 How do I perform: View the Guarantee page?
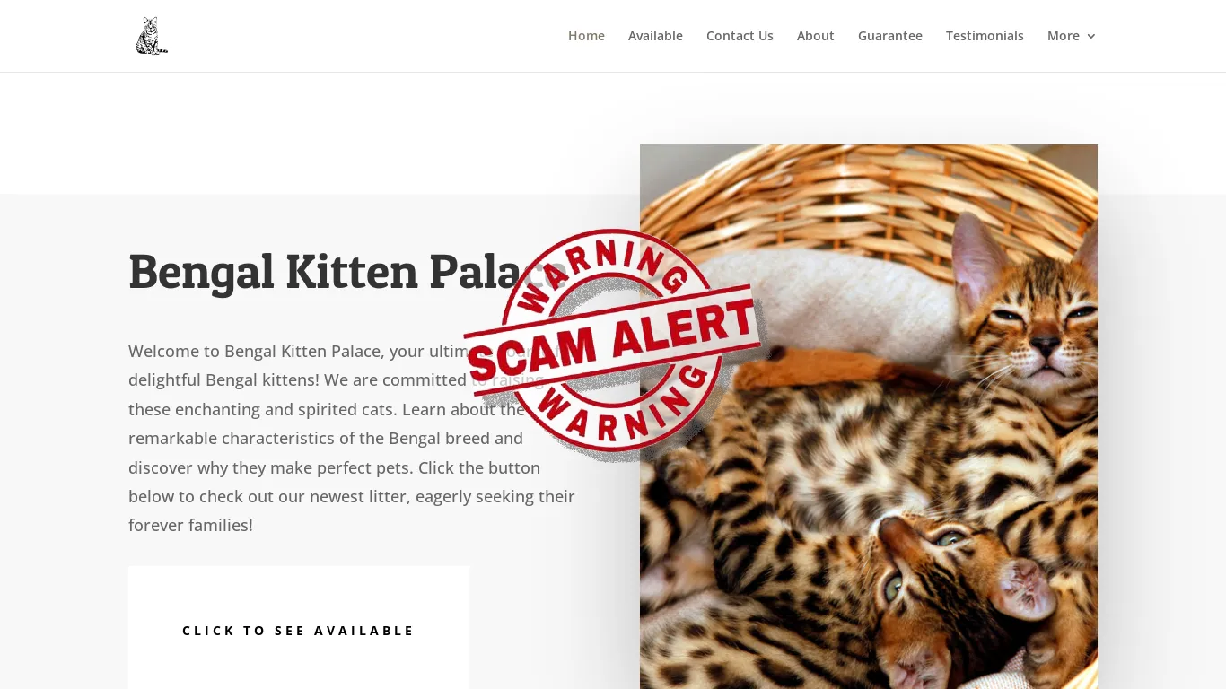point(890,36)
